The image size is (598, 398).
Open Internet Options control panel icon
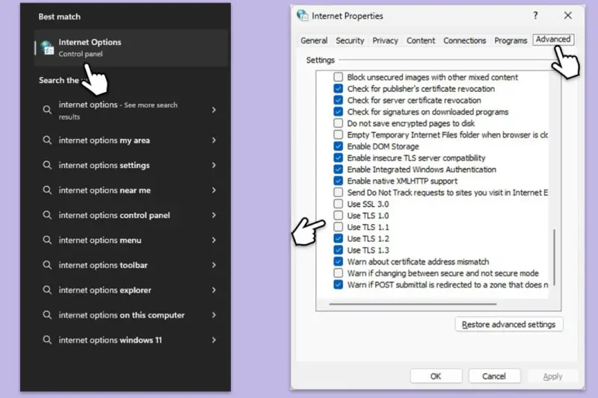[47, 48]
